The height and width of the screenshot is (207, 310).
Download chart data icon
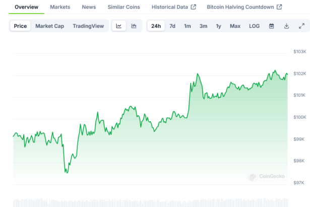(286, 26)
